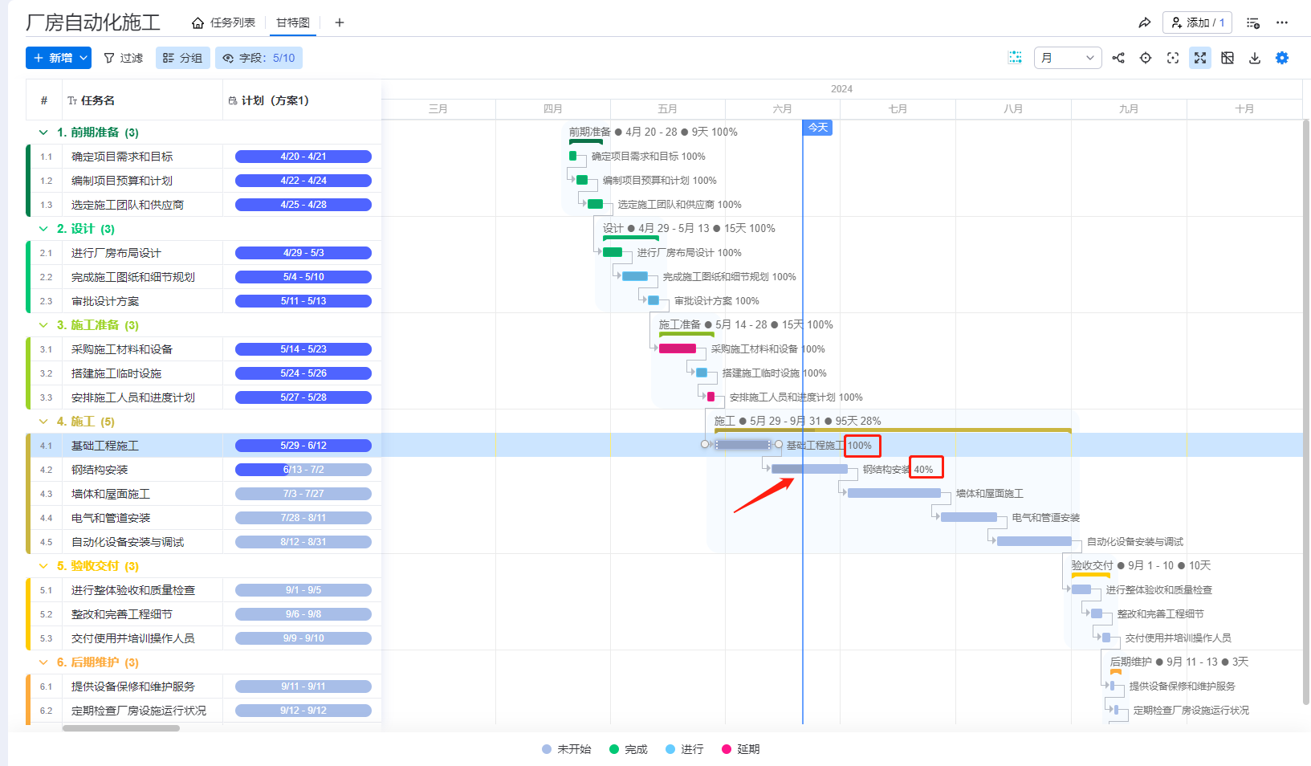The height and width of the screenshot is (766, 1311).
Task: Click the locate-today crosshair icon
Action: tap(1146, 58)
